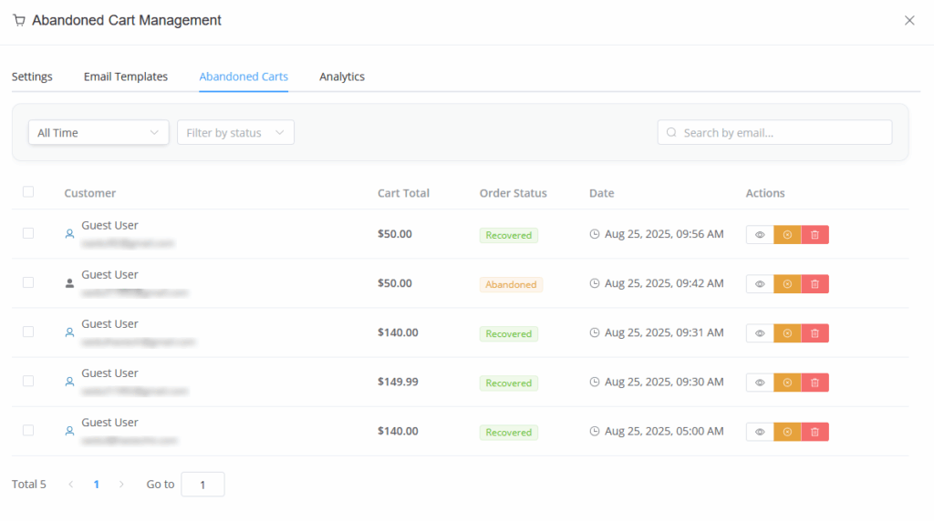View the 09:56 AM recovered cart
The width and height of the screenshot is (934, 521).
pos(760,235)
